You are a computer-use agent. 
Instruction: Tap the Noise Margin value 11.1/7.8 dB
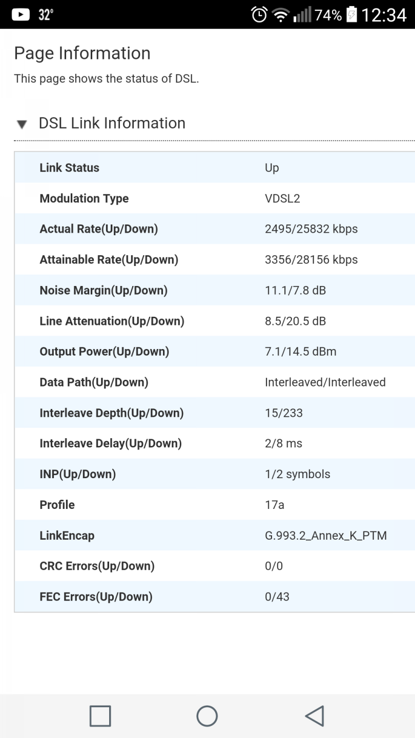(x=295, y=291)
